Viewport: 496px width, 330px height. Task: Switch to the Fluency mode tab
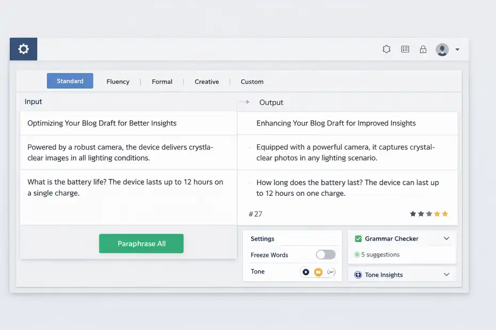coord(118,81)
